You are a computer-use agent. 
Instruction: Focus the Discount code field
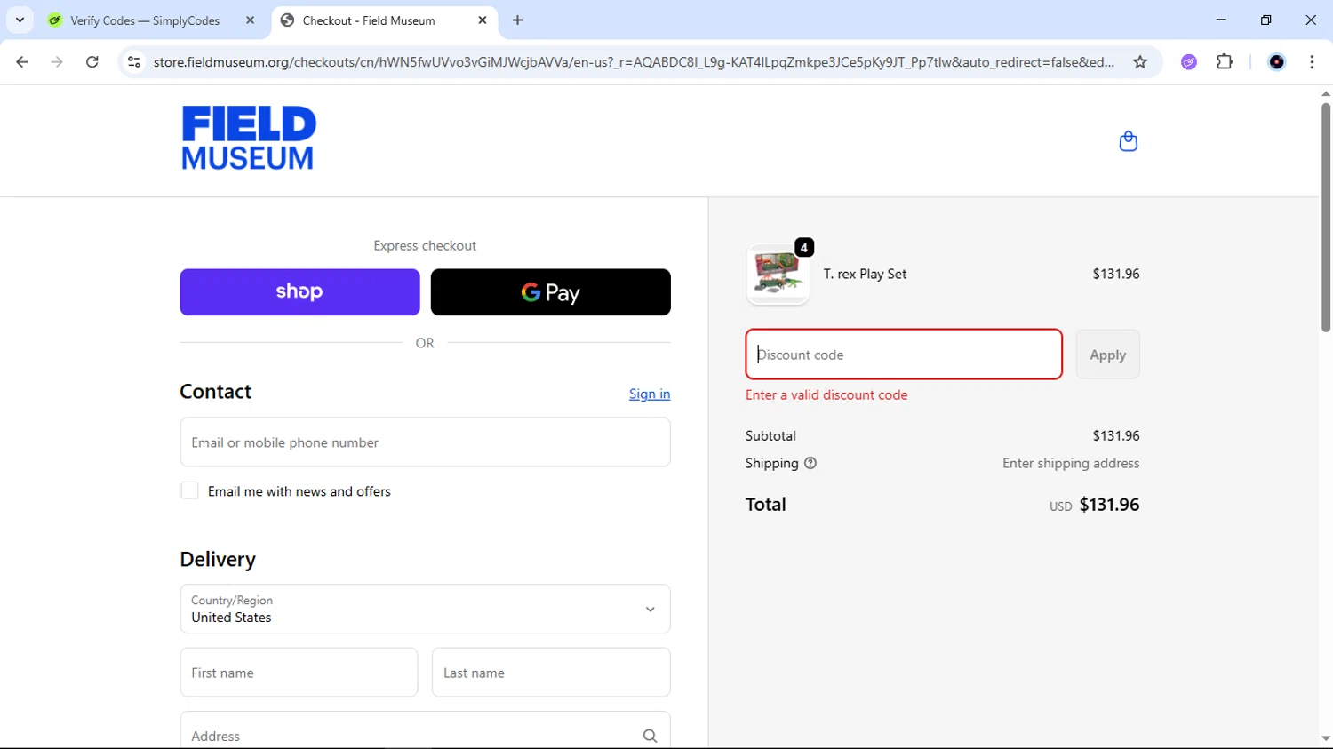[x=904, y=355]
